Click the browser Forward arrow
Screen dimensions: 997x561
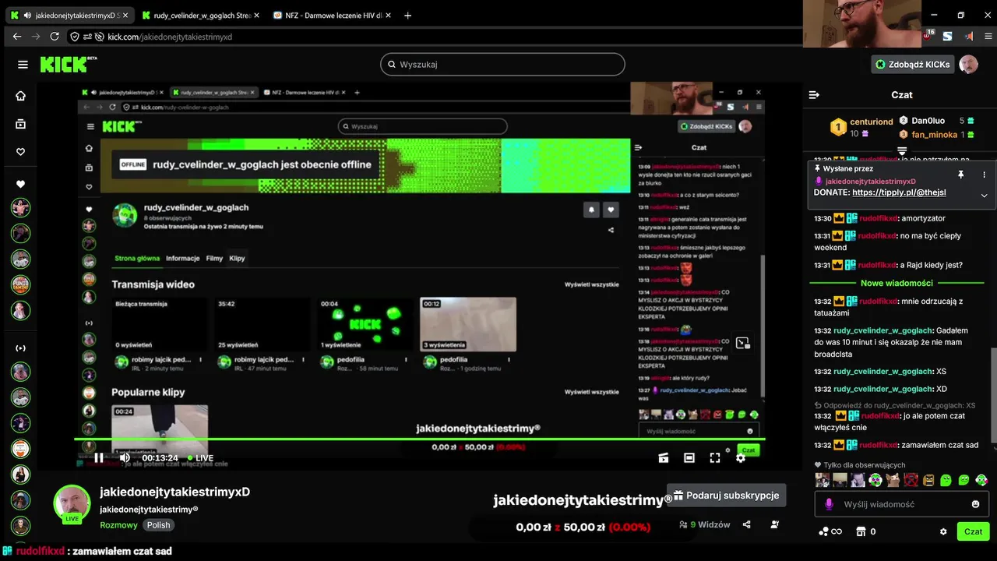[x=36, y=37]
